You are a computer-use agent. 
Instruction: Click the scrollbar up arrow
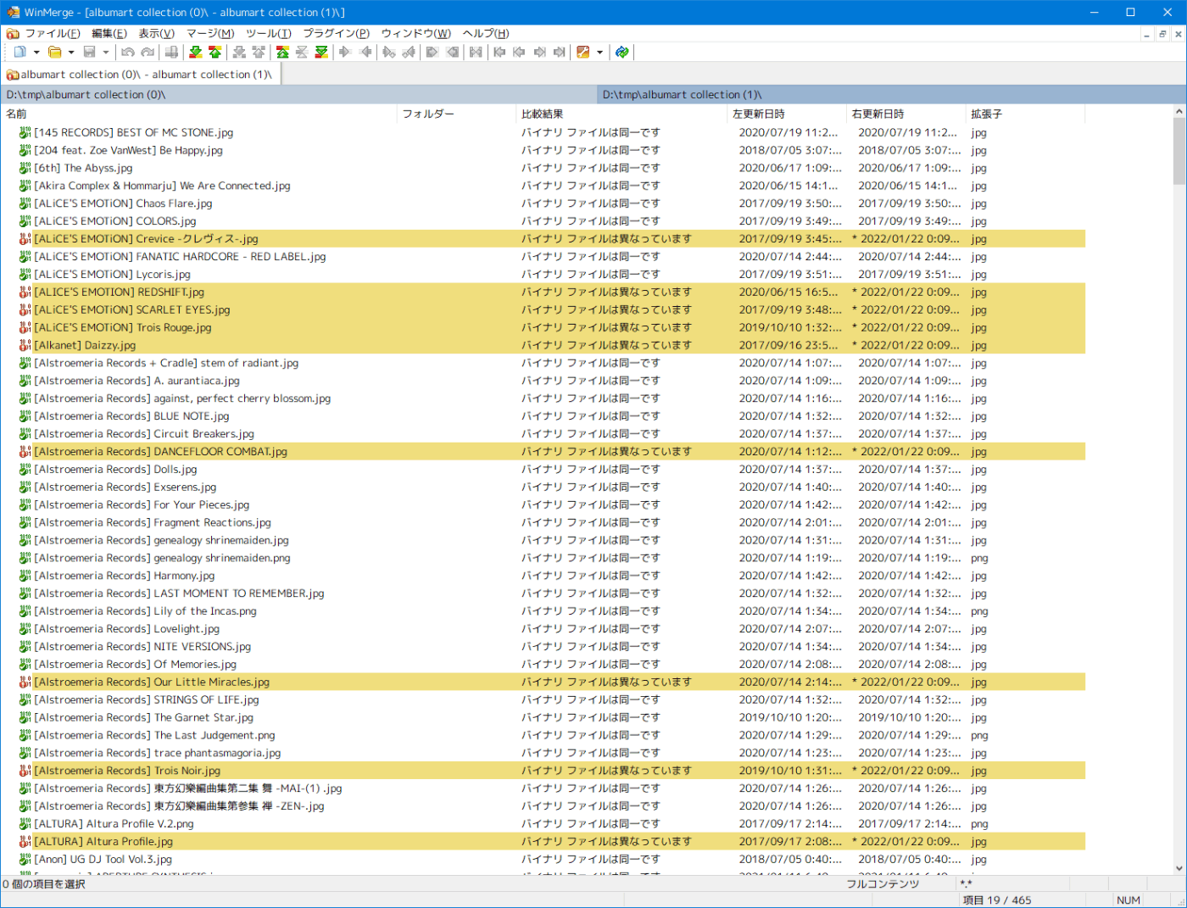(1179, 111)
